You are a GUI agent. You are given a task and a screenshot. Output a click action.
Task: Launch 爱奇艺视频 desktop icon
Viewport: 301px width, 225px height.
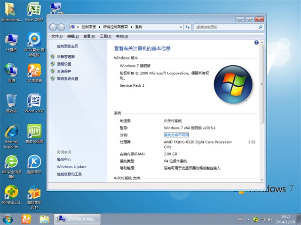34,134
